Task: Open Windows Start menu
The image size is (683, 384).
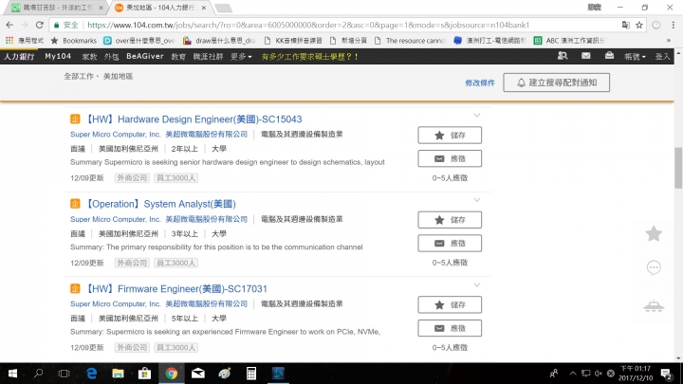Action: pyautogui.click(x=12, y=374)
